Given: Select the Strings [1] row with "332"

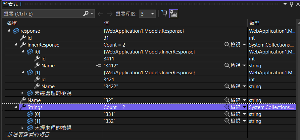Looking at the screenshot, I should pos(109,121).
